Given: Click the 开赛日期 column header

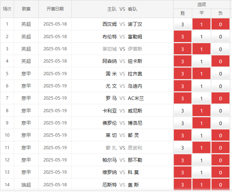Looking at the screenshot, I should tap(55, 9).
